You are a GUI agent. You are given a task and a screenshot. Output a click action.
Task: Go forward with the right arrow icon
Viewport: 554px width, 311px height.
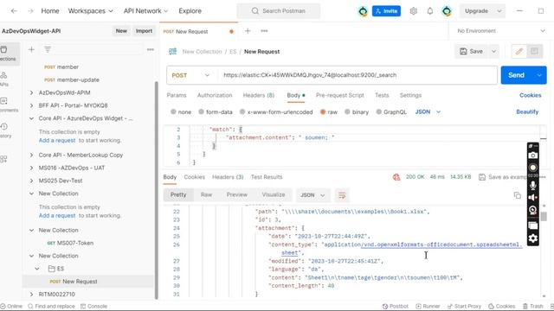click(x=30, y=11)
